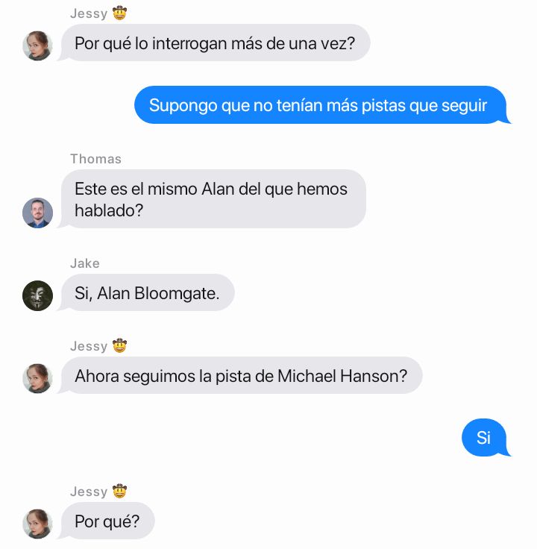The image size is (537, 549).
Task: Click cowboy emoji beside Jessy above Hanson message
Action: click(x=119, y=345)
